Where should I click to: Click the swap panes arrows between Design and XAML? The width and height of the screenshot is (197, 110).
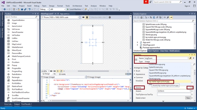[55, 74]
